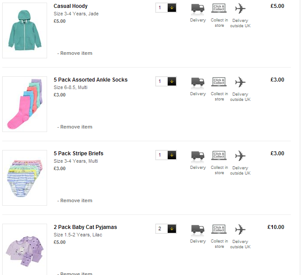Click the Click & Collect icon for Stripe Briefs
Screen dimensions: 301x275
point(219,155)
